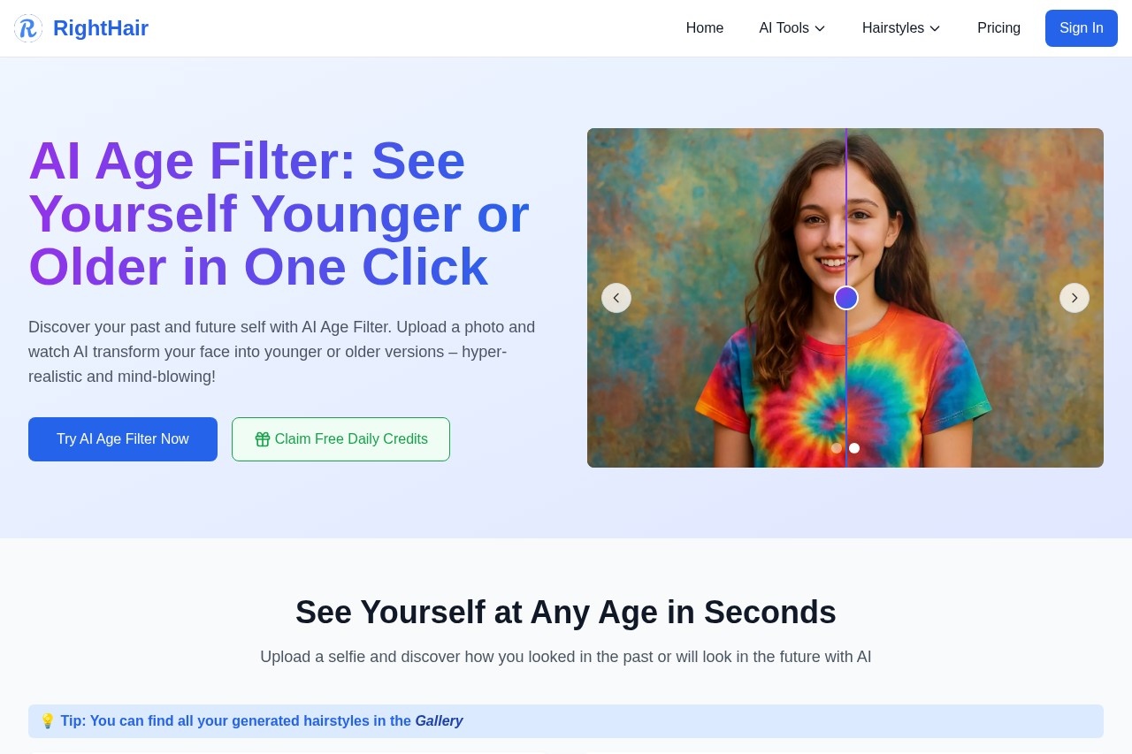Click the lightbulb tip icon
Screen dimensions: 1132x754
[48, 721]
